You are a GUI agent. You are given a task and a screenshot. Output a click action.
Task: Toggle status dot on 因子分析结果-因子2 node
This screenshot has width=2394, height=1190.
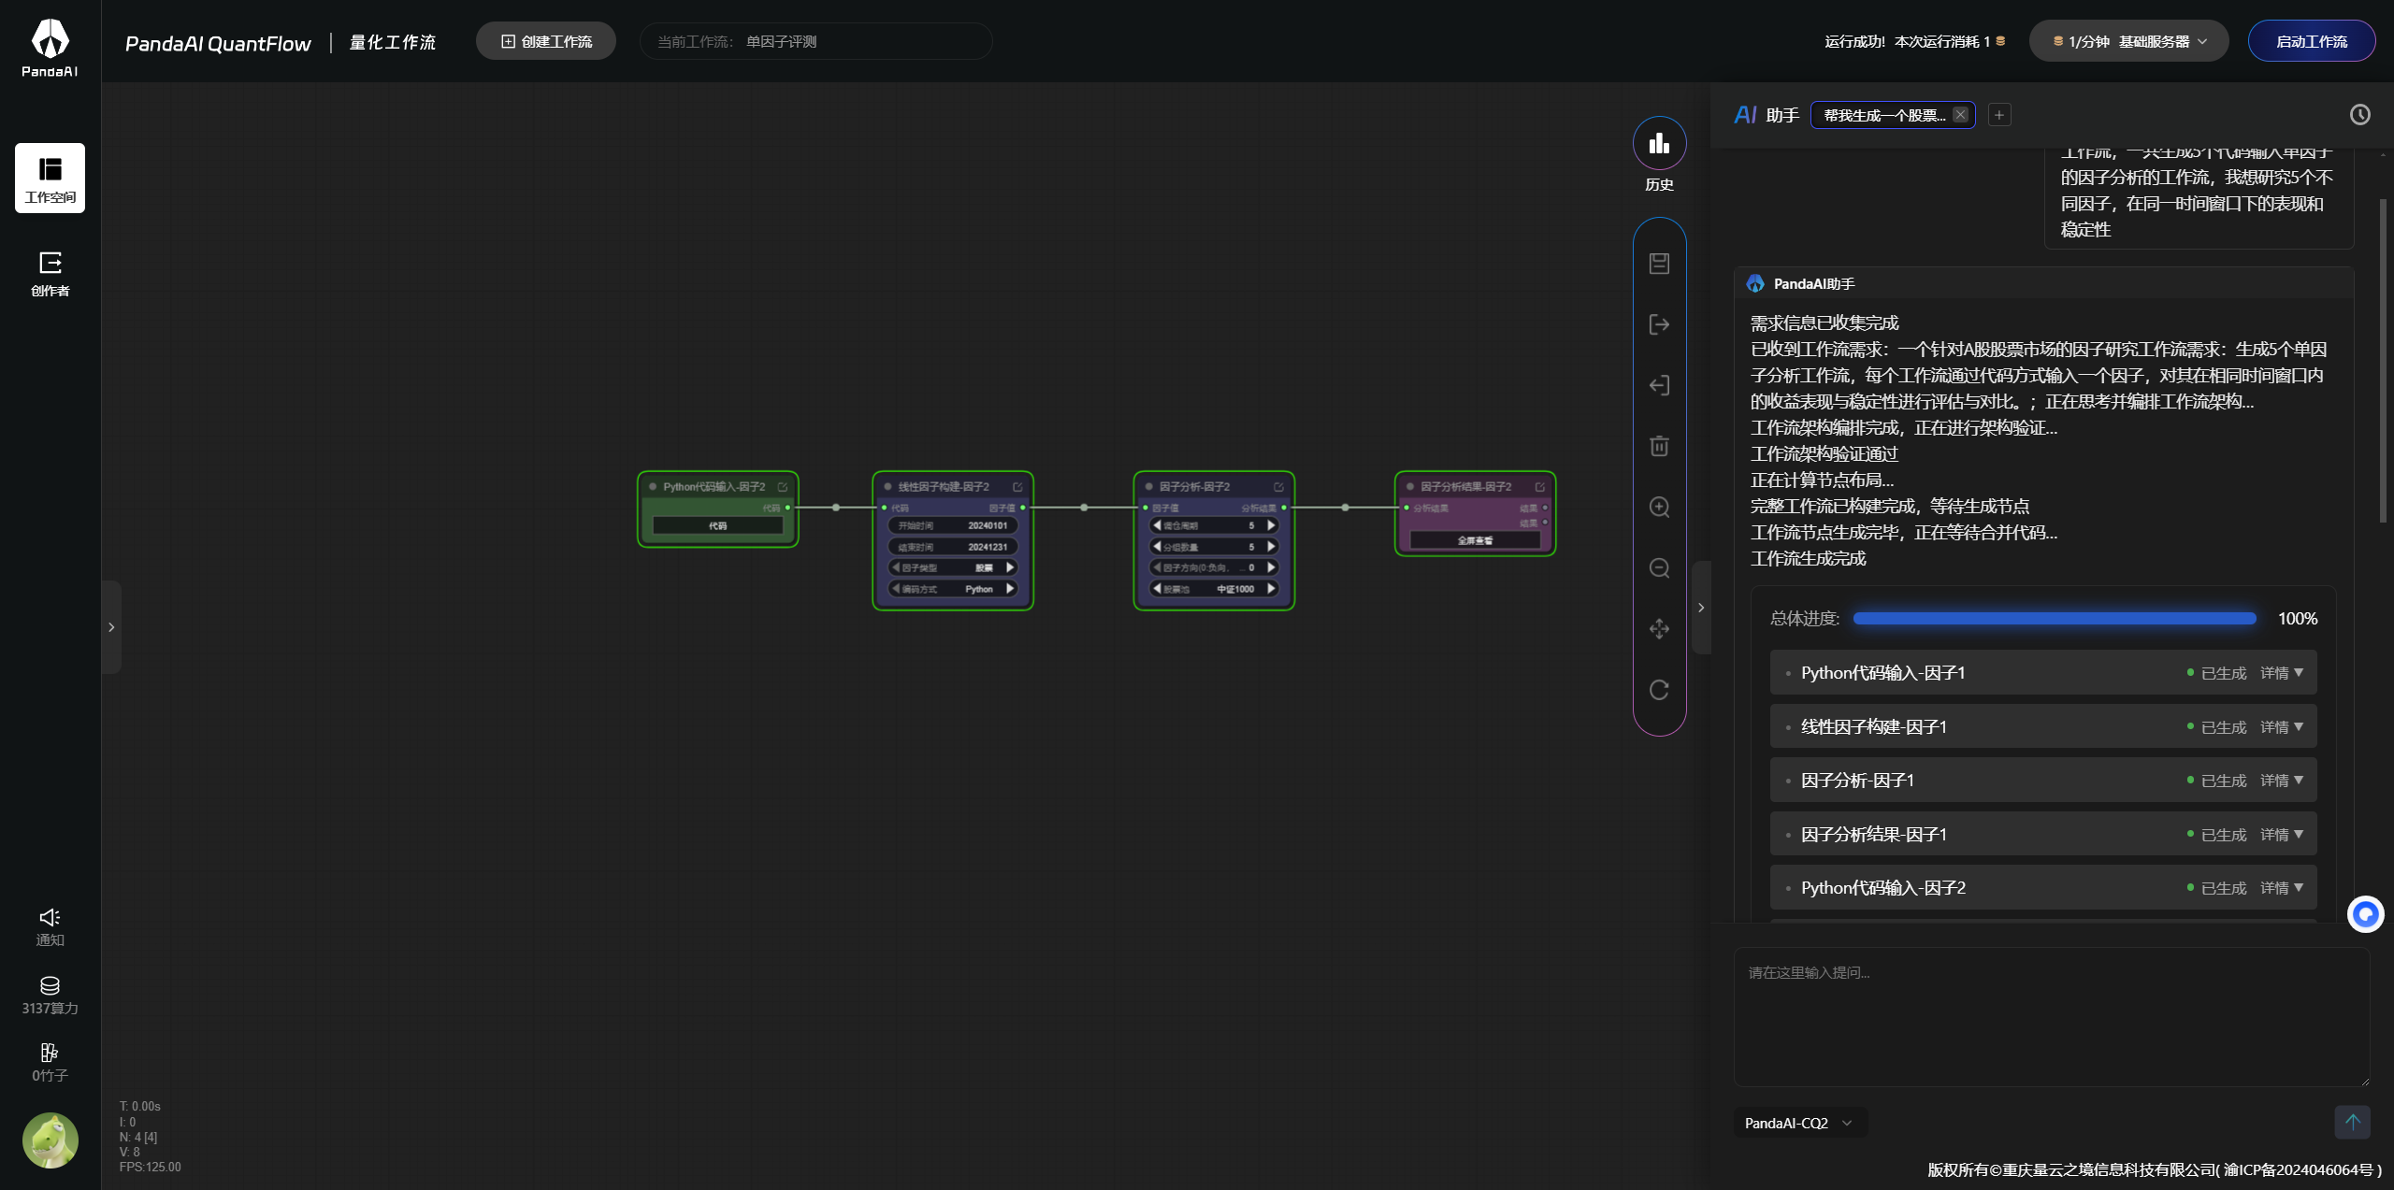[x=1409, y=487]
